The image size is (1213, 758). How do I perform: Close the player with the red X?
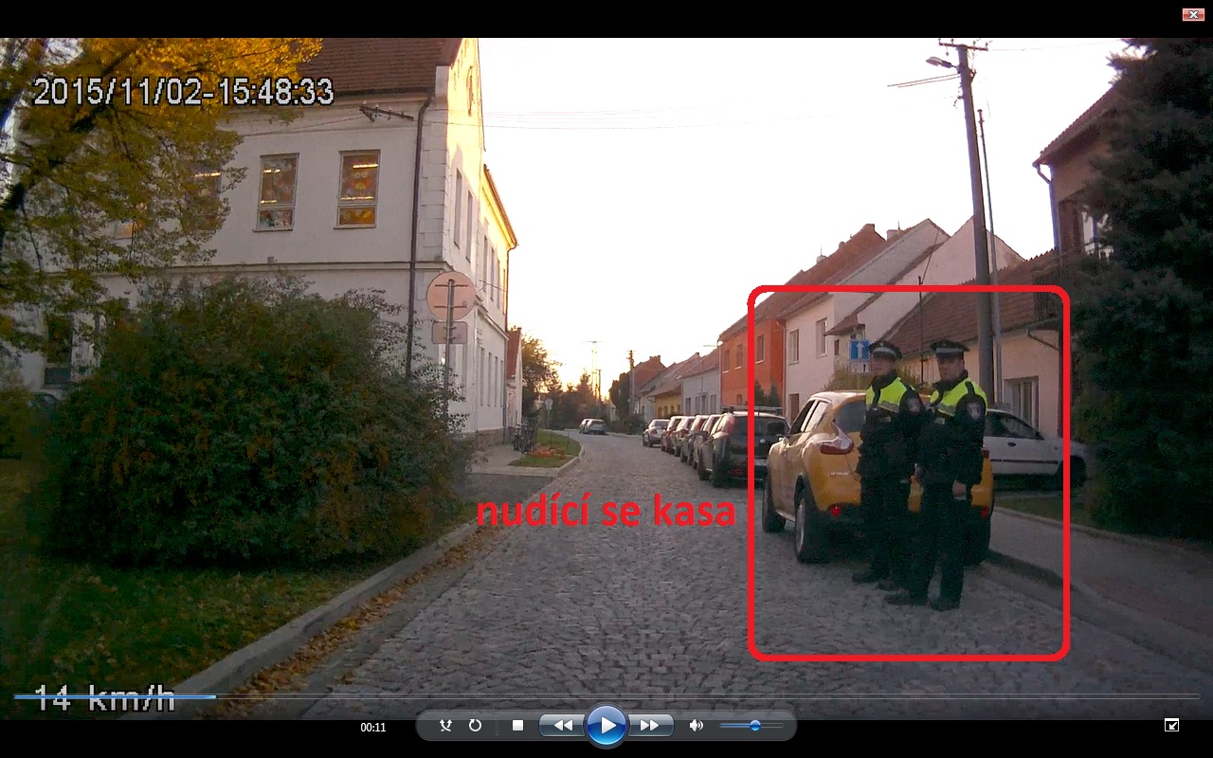tap(1192, 14)
